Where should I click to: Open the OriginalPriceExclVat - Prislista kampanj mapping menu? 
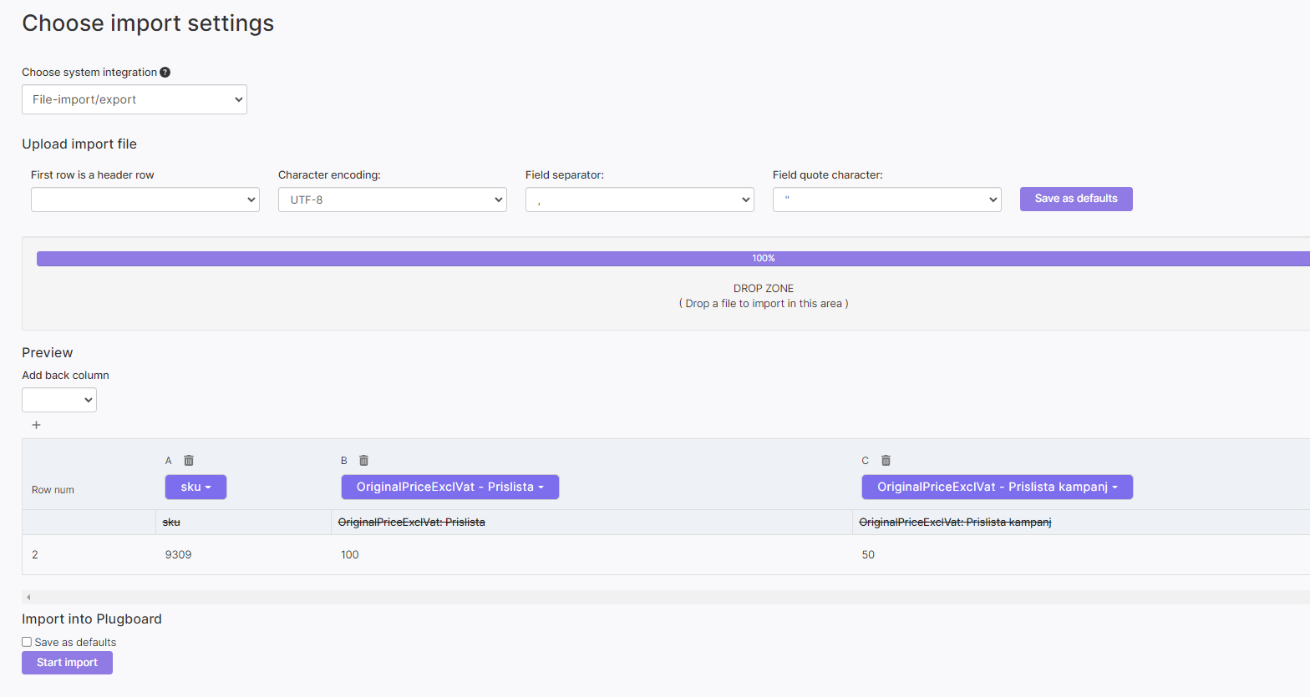pyautogui.click(x=997, y=487)
